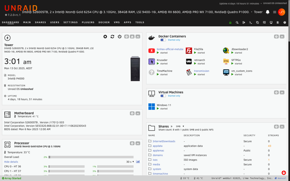Image resolution: width=290 pixels, height=181 pixels.
Task: Click the system info monitor icon
Action: [271, 23]
